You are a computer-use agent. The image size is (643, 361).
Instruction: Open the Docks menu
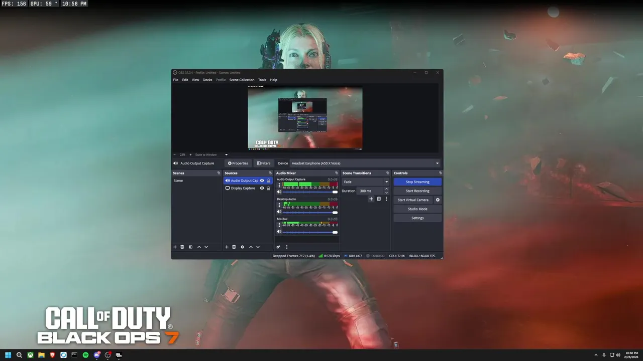[x=207, y=80]
